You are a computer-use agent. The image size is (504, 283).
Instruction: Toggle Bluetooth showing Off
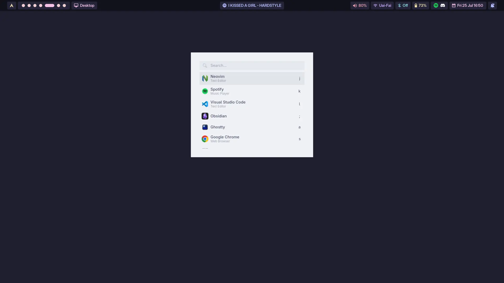(x=403, y=6)
